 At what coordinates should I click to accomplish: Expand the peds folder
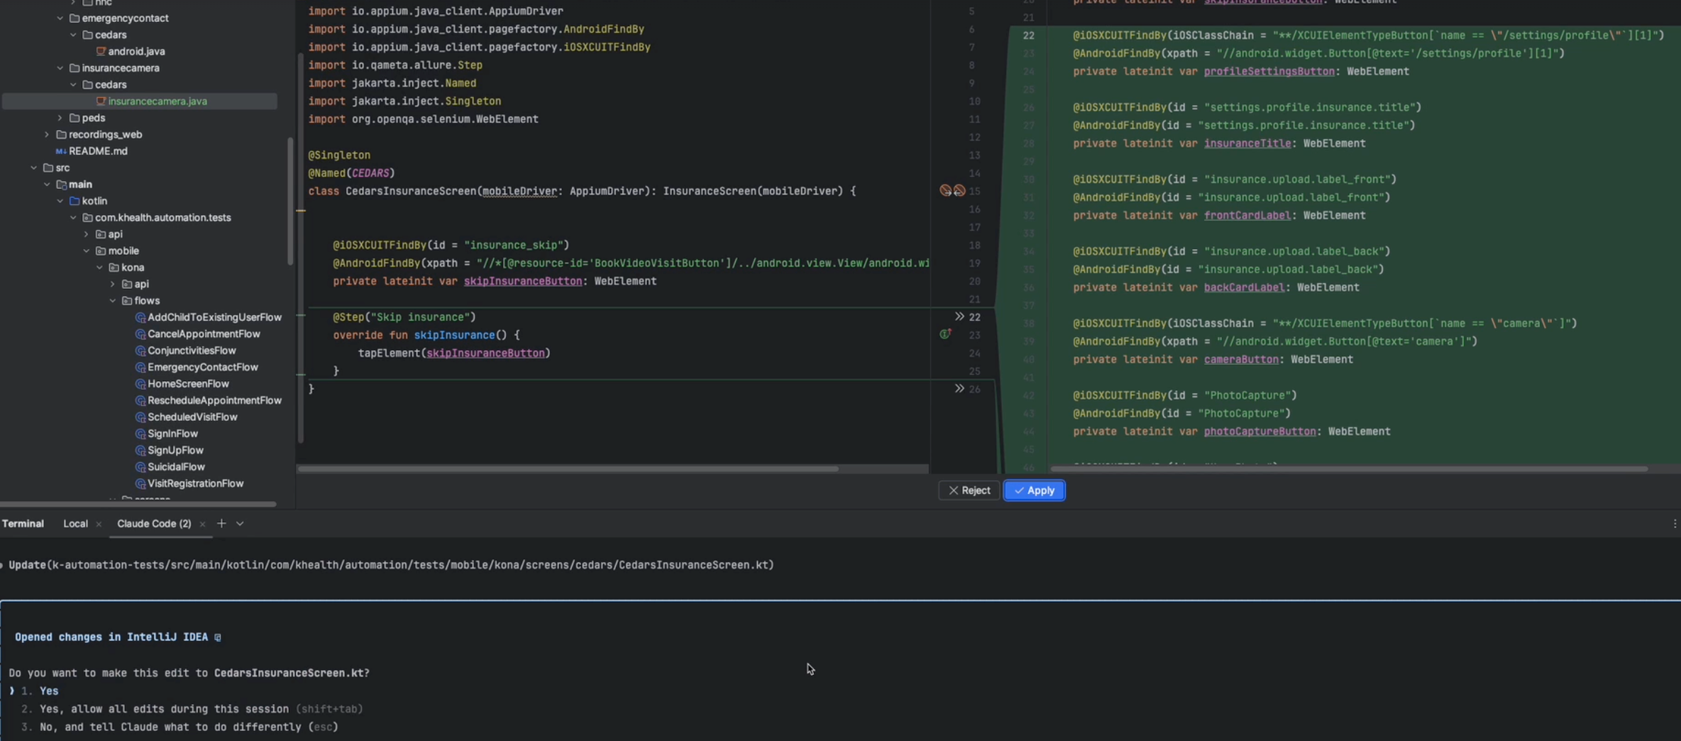[x=60, y=118]
